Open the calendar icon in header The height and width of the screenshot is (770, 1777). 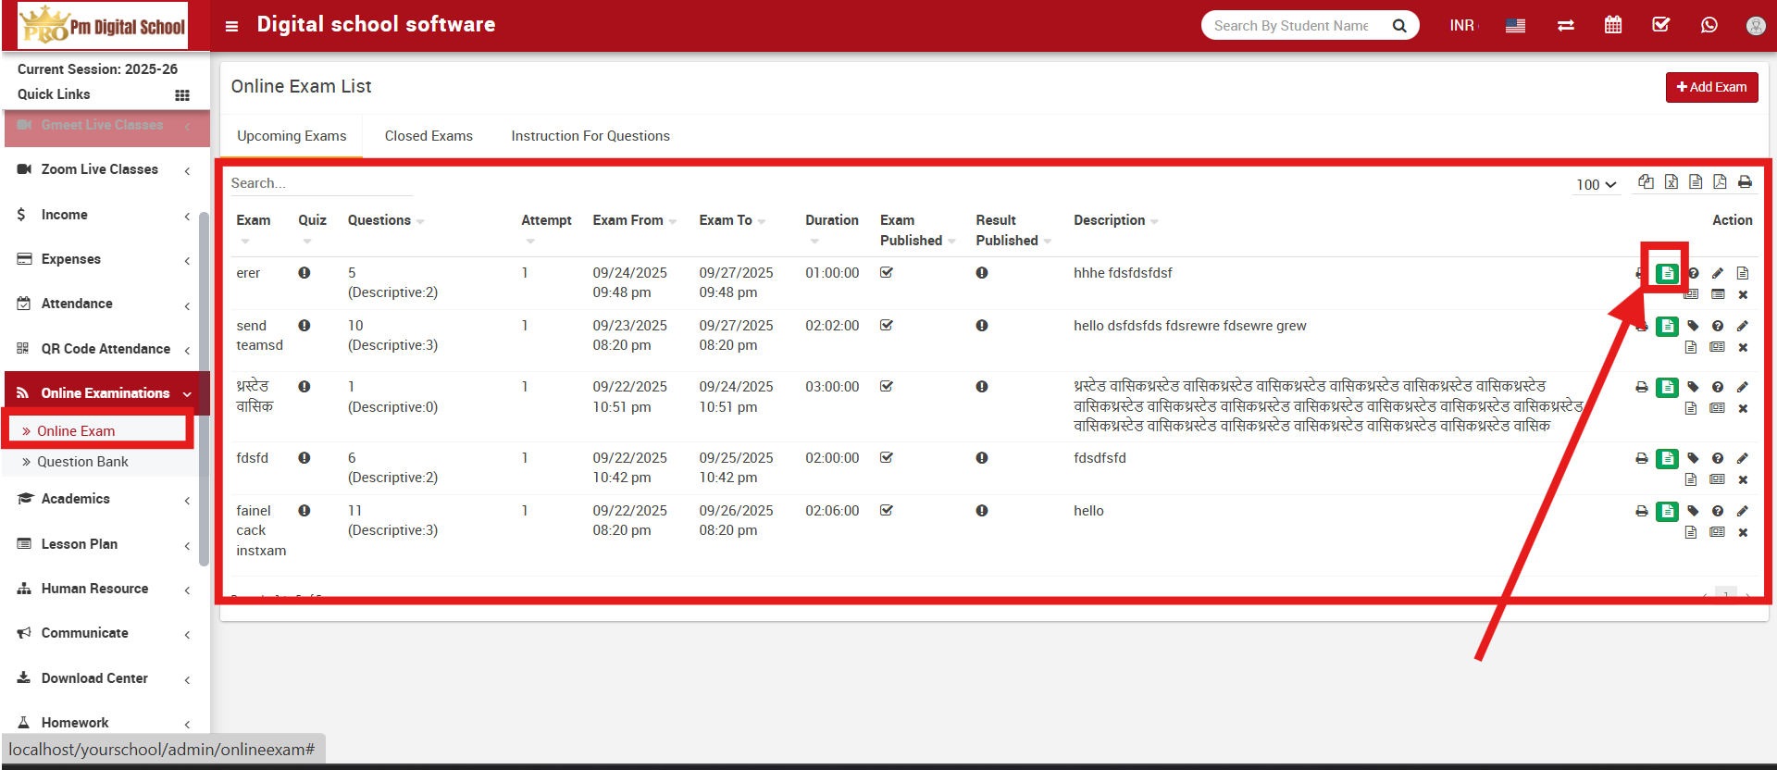click(1613, 25)
